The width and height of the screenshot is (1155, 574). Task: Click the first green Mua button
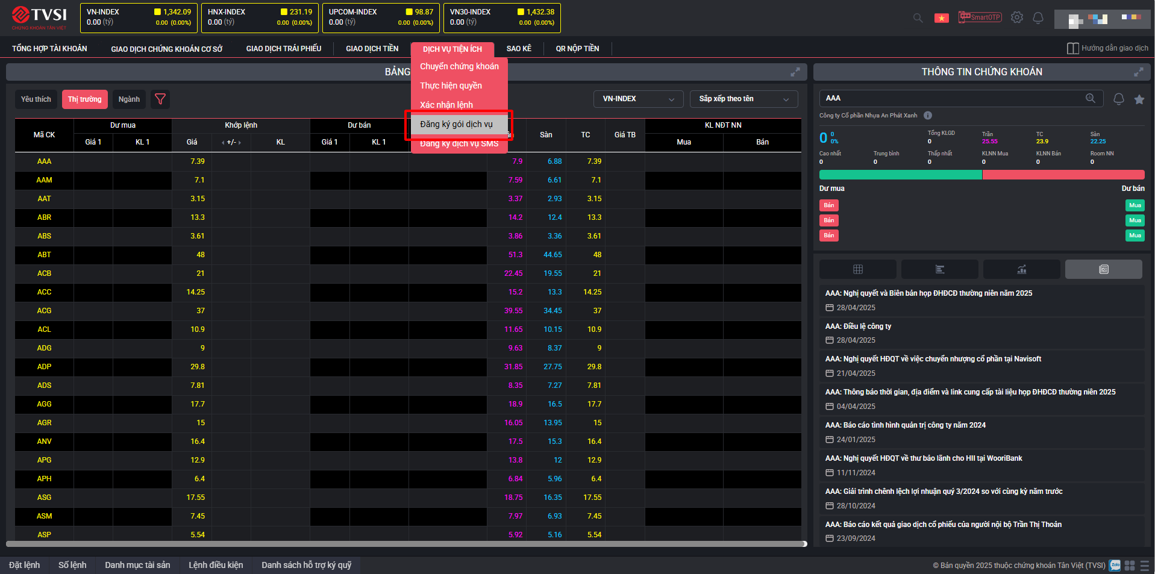click(x=1135, y=205)
